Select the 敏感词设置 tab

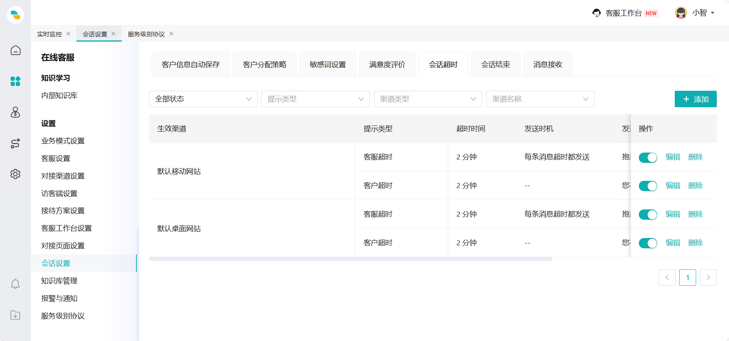[x=327, y=64]
